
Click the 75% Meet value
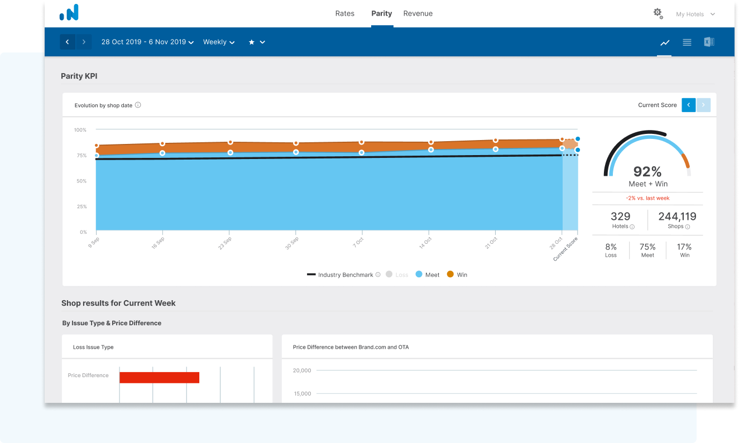pos(647,247)
